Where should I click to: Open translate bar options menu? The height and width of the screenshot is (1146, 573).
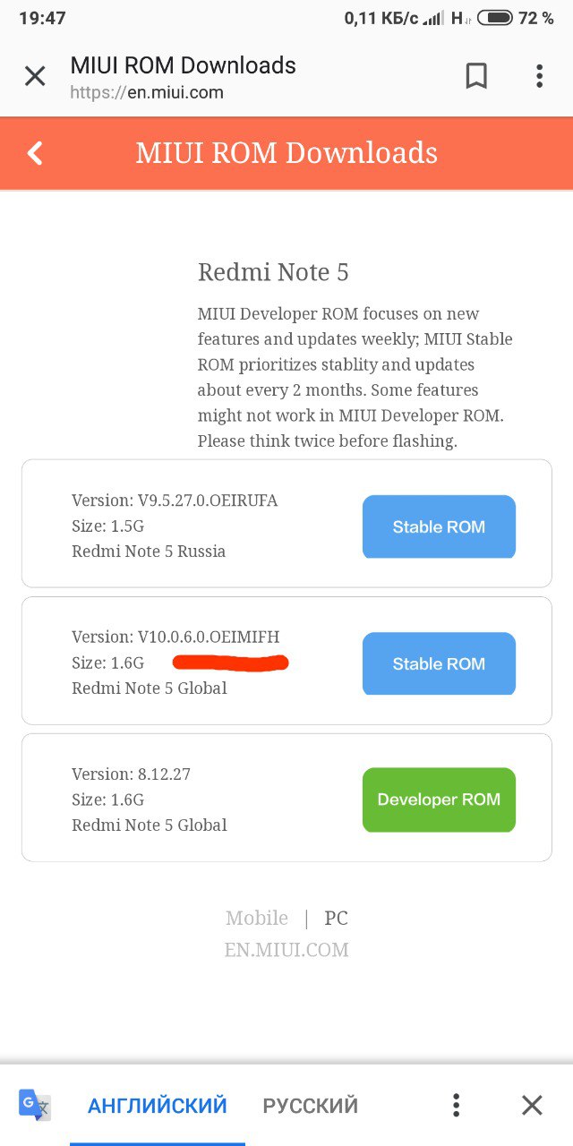(457, 1105)
